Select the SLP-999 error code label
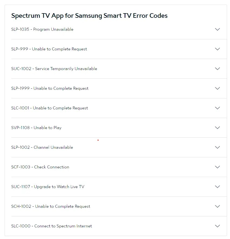This screenshot has height=239, width=230. click(x=49, y=49)
